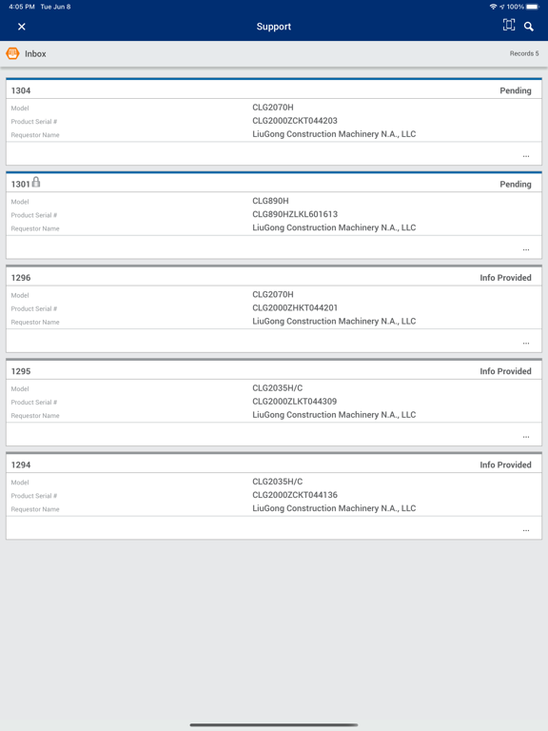Close the Support screen with the X icon

pyautogui.click(x=22, y=27)
